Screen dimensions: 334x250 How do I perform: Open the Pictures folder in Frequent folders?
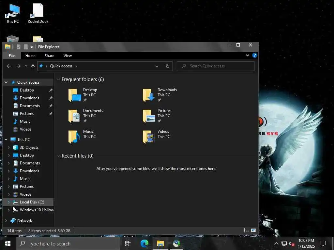click(x=157, y=116)
